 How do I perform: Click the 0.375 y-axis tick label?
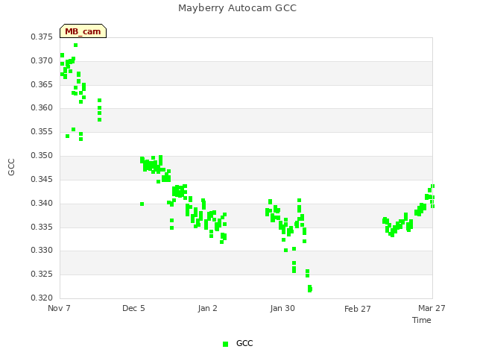[42, 37]
